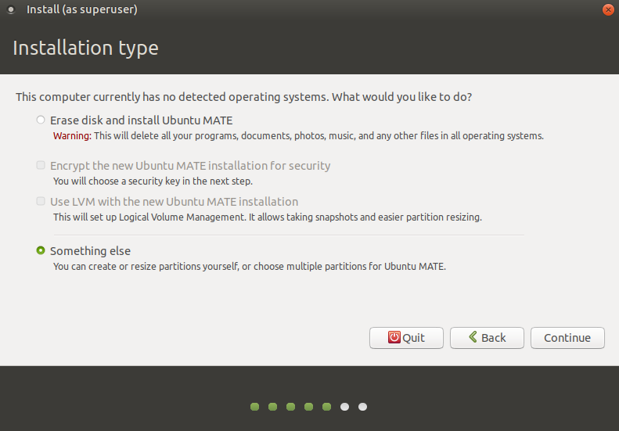The height and width of the screenshot is (431, 619).
Task: Click the third green progress dot
Action: (x=290, y=407)
